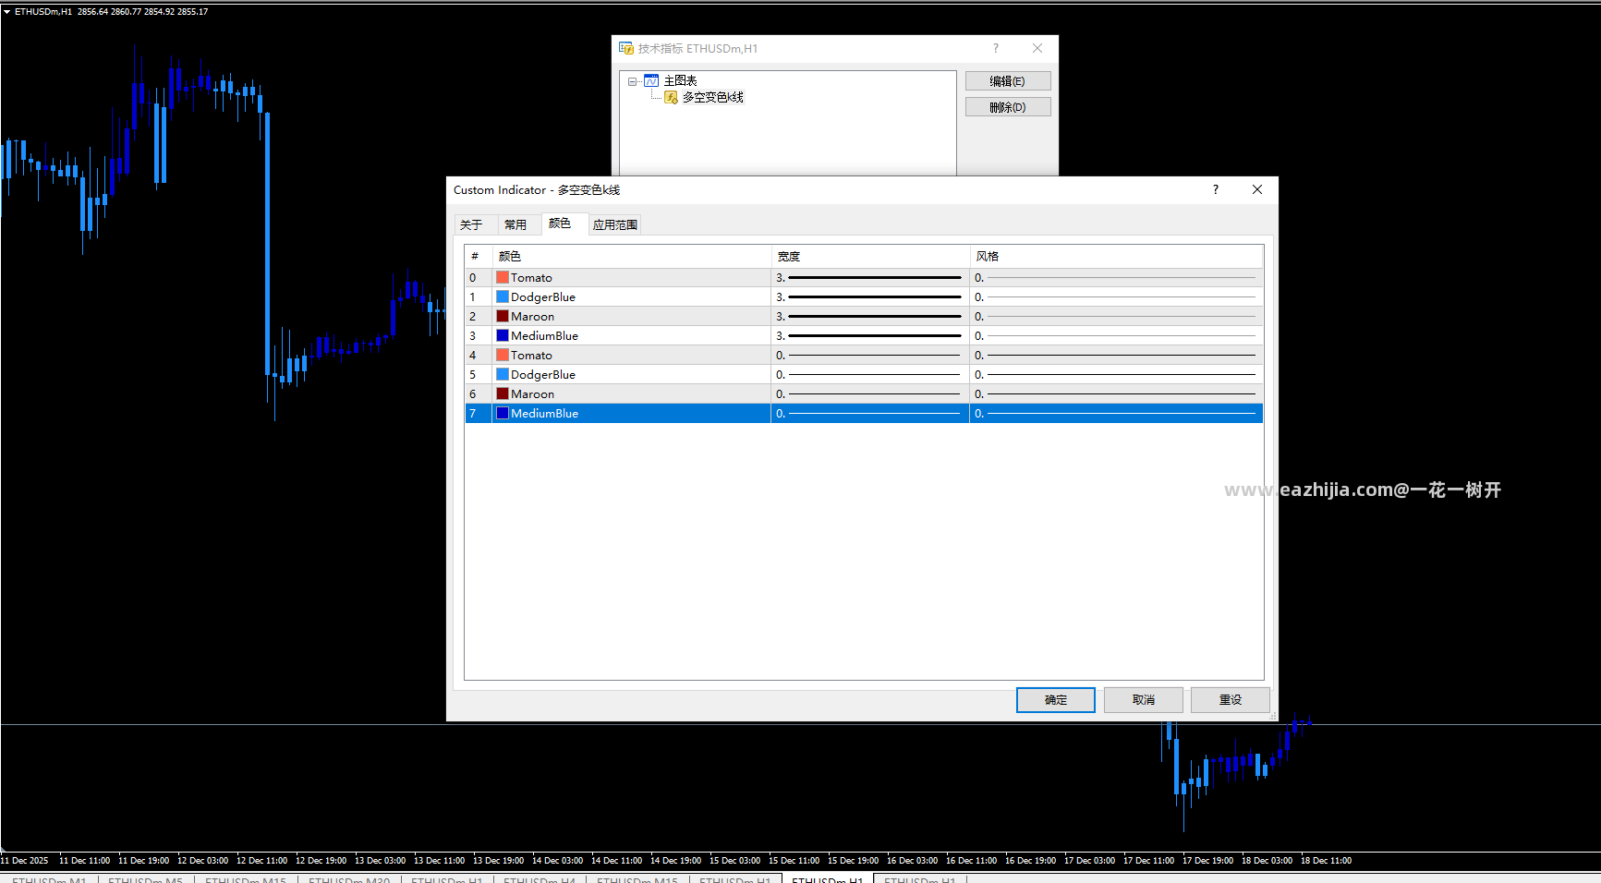Click 编辑(E) in the 技术指标 window
This screenshot has width=1601, height=883.
[x=1008, y=81]
